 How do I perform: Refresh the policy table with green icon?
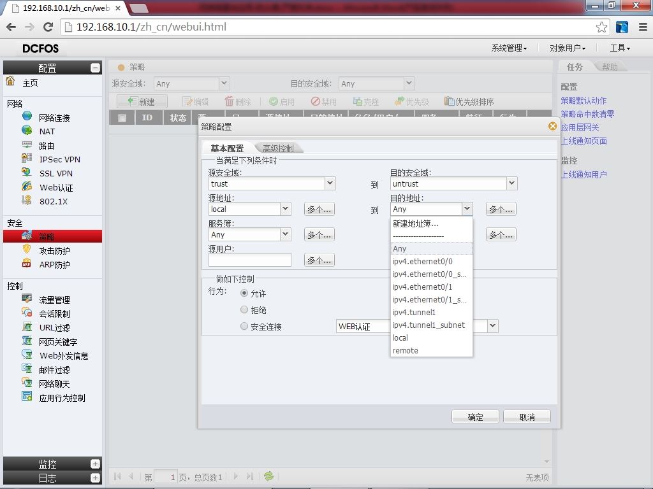tap(268, 476)
